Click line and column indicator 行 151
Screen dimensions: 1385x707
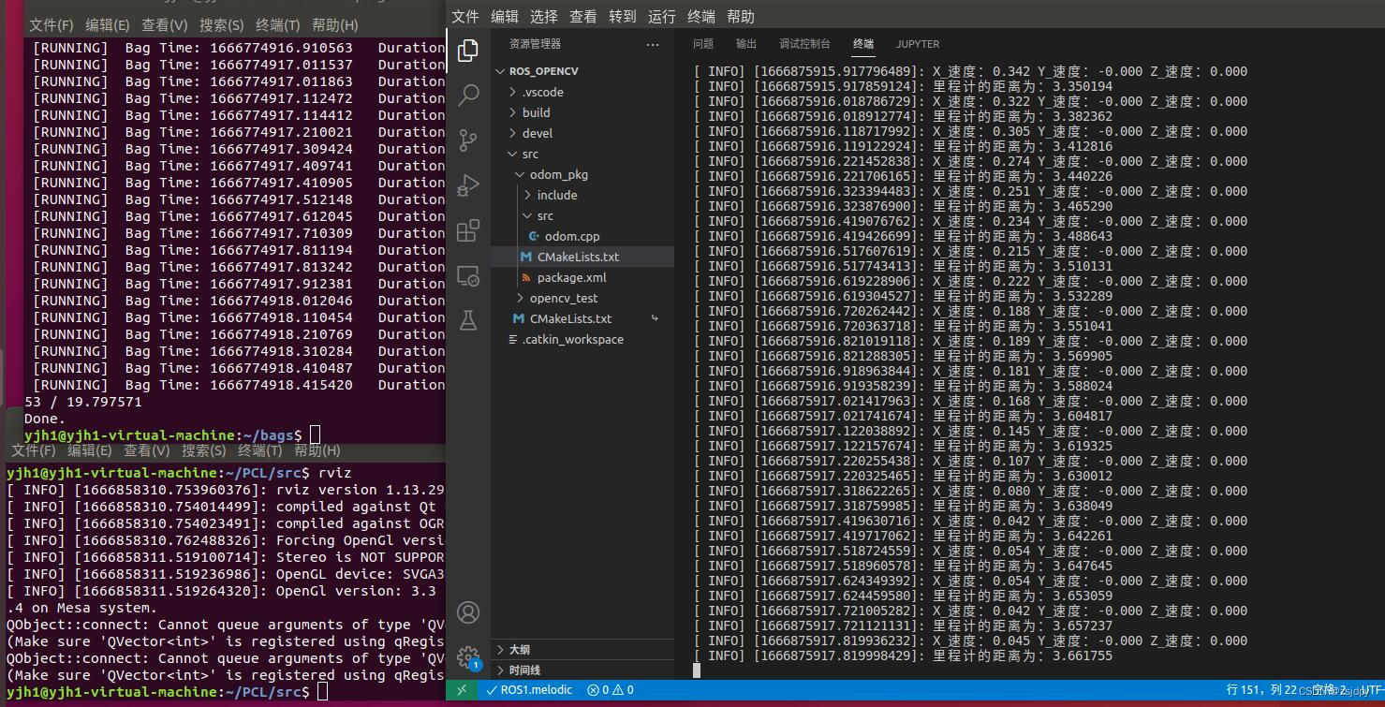click(x=1261, y=689)
